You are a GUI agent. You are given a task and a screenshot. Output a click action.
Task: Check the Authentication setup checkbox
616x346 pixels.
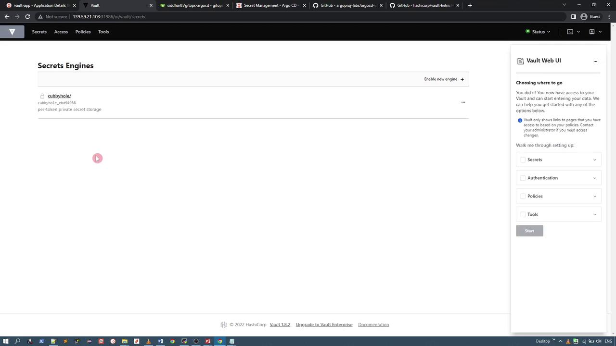523,178
